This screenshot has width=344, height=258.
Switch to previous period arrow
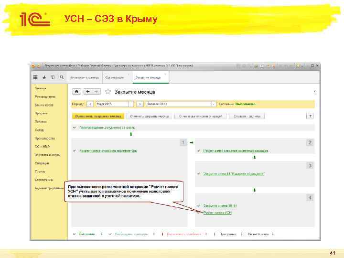90,104
